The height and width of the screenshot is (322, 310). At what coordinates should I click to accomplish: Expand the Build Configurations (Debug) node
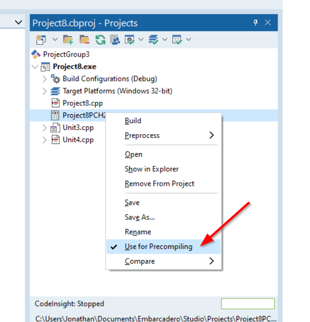point(45,79)
